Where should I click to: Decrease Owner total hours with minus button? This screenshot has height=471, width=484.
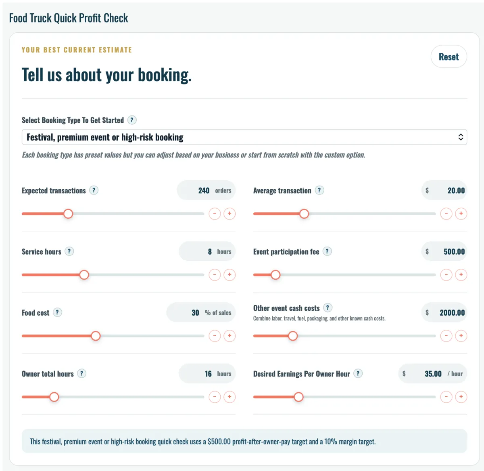[215, 397]
